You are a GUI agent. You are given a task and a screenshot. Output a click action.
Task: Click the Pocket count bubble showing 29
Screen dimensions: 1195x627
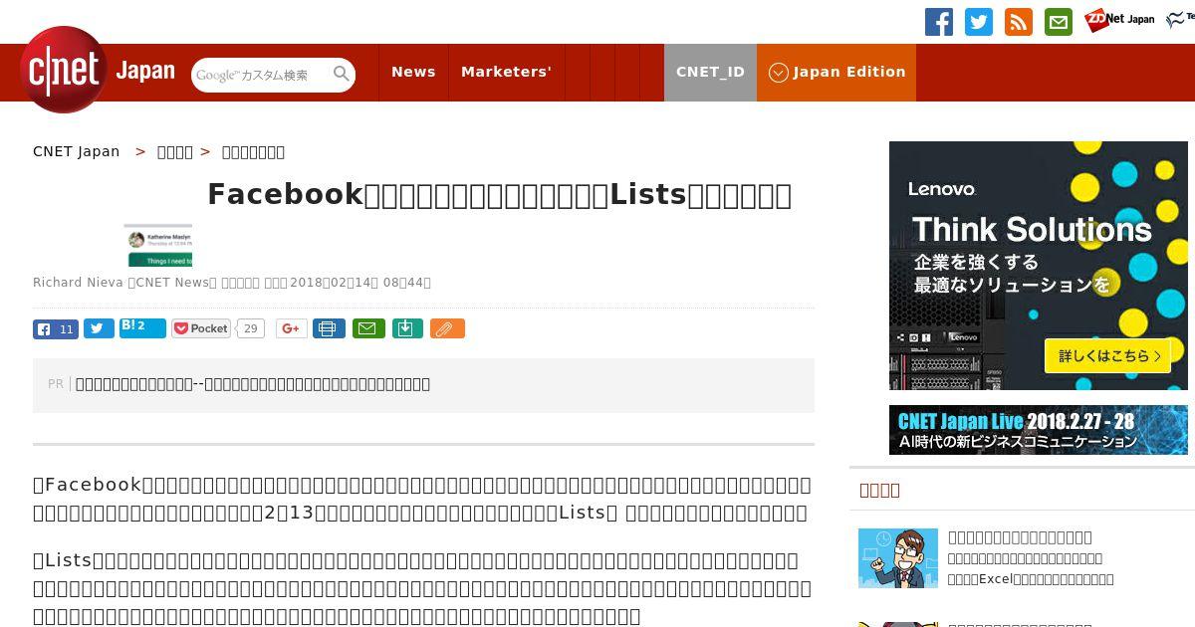(251, 328)
